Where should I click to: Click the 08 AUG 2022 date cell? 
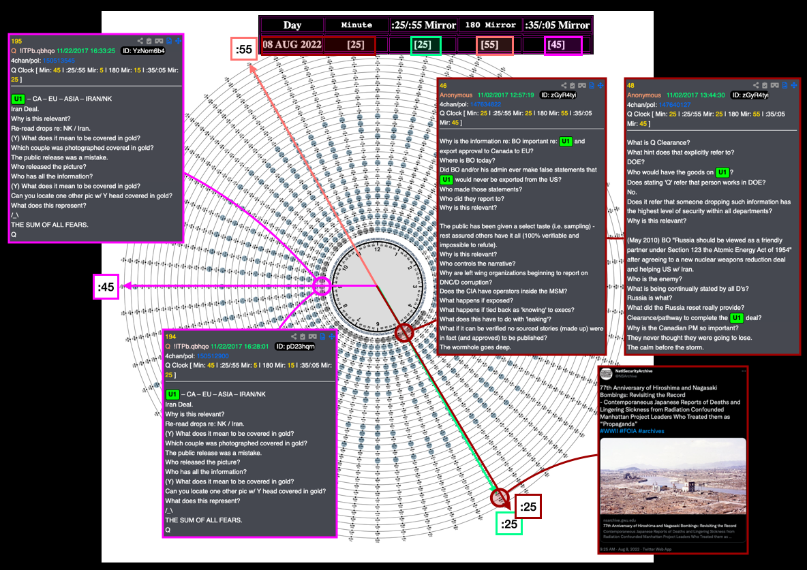292,45
